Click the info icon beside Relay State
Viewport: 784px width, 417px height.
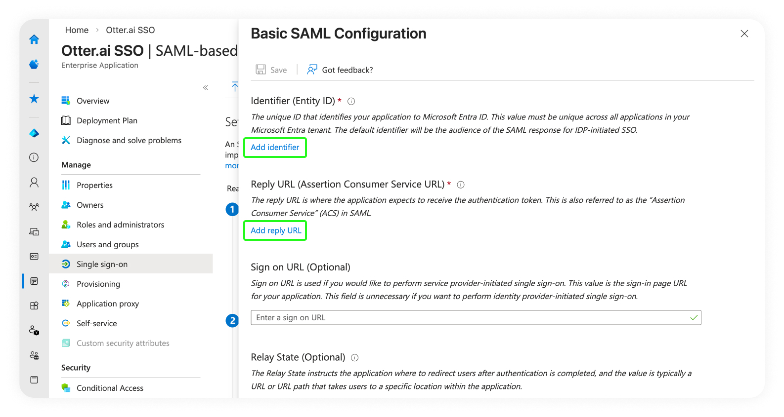(x=354, y=358)
